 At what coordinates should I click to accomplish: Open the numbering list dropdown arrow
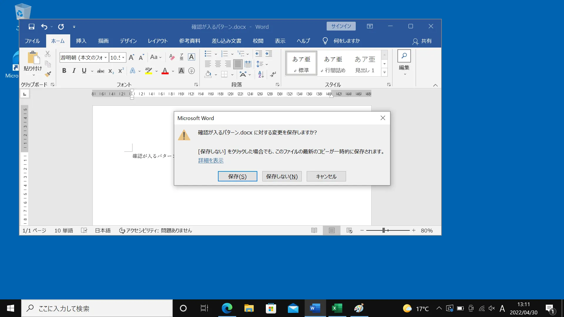point(232,54)
